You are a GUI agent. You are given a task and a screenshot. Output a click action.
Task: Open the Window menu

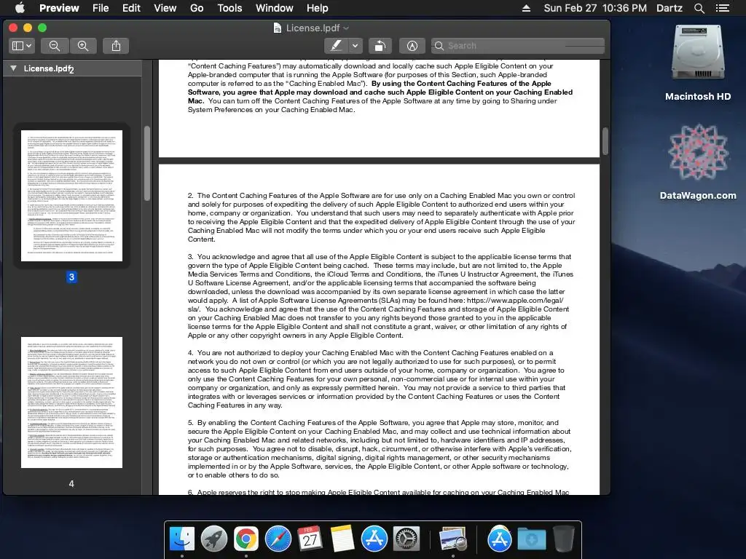(x=275, y=8)
